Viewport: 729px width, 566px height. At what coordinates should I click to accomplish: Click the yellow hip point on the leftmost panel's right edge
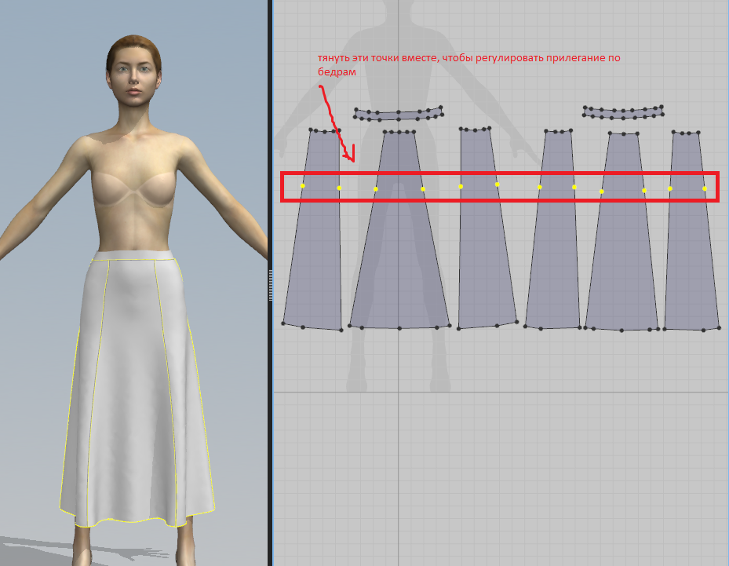(x=340, y=188)
